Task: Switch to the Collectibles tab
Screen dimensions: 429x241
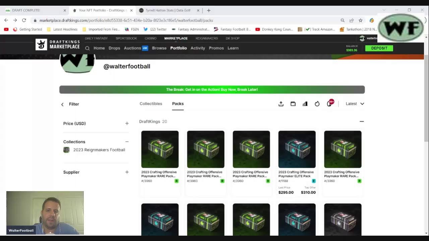Action: [151, 104]
